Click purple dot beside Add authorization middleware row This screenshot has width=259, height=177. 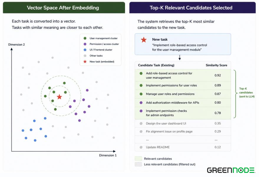(x=141, y=103)
